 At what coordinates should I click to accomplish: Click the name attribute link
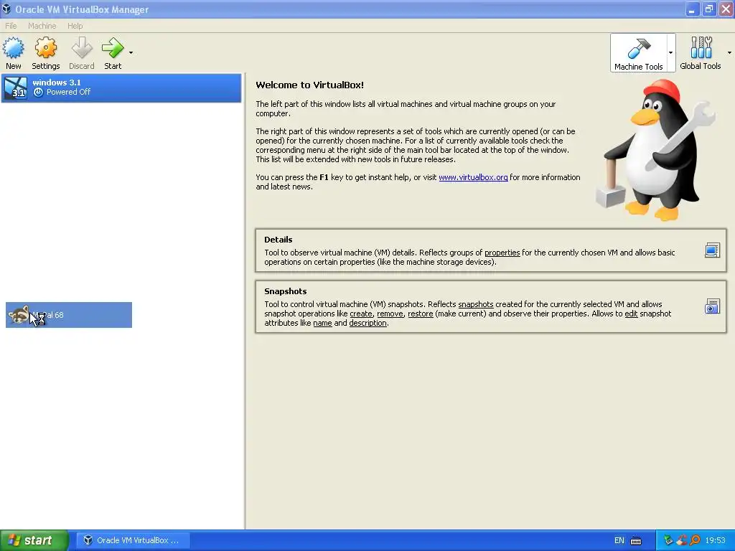click(x=322, y=323)
